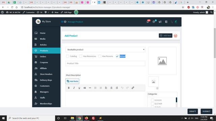
Task: Align text right in the editor
Action: pos(117,88)
